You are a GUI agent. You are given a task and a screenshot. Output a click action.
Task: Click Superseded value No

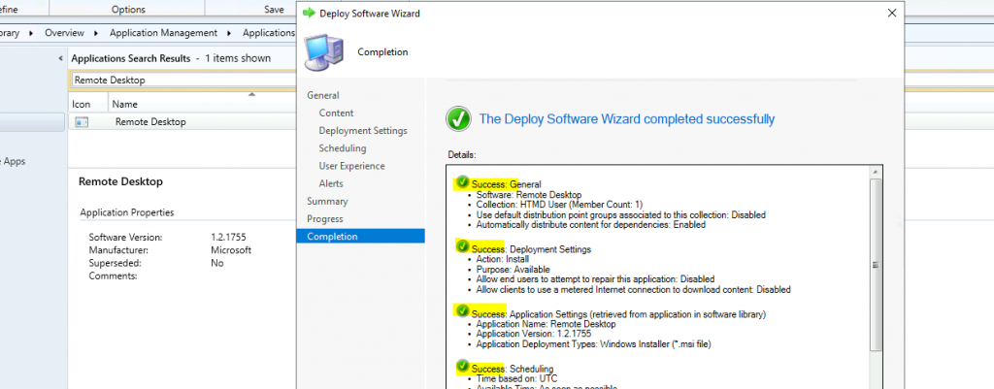tap(216, 263)
